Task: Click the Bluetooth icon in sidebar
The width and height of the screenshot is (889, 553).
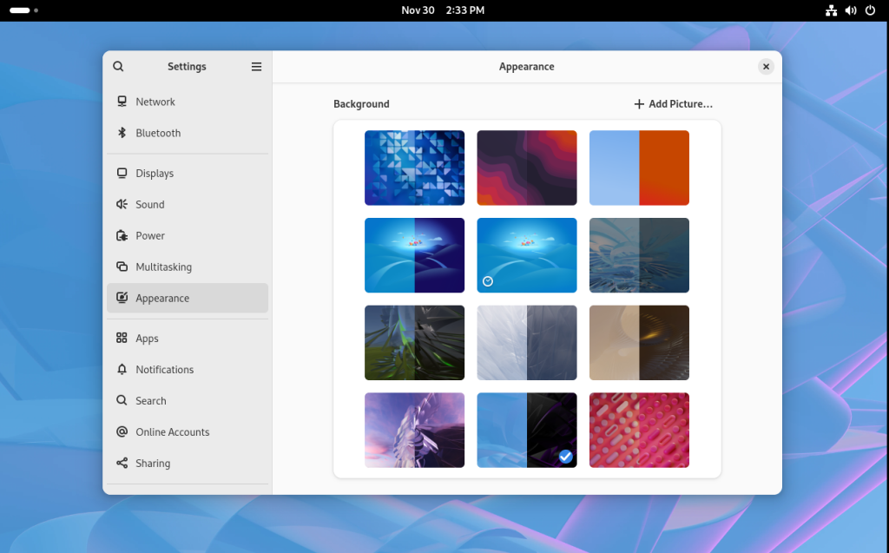Action: coord(122,133)
